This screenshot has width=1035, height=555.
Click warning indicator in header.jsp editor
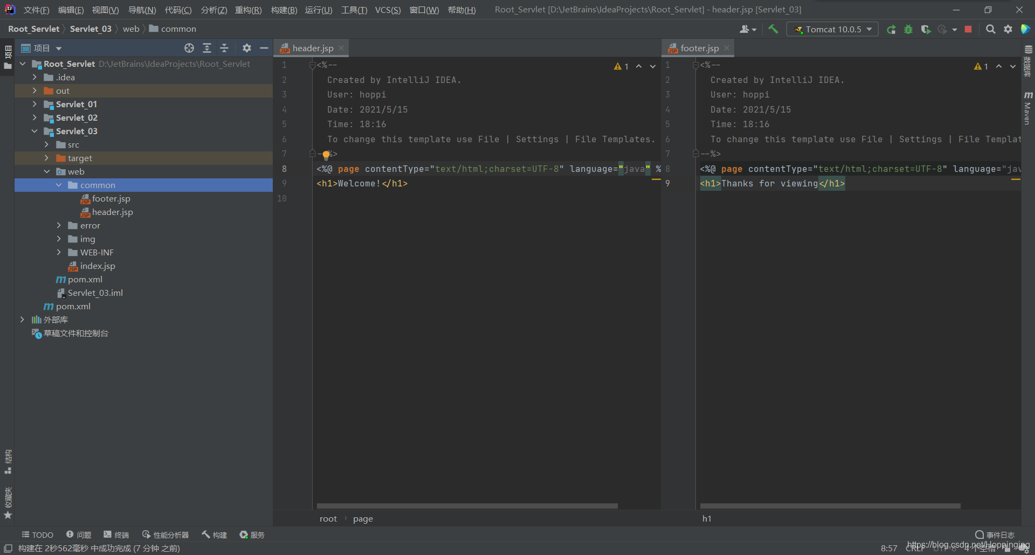(622, 66)
